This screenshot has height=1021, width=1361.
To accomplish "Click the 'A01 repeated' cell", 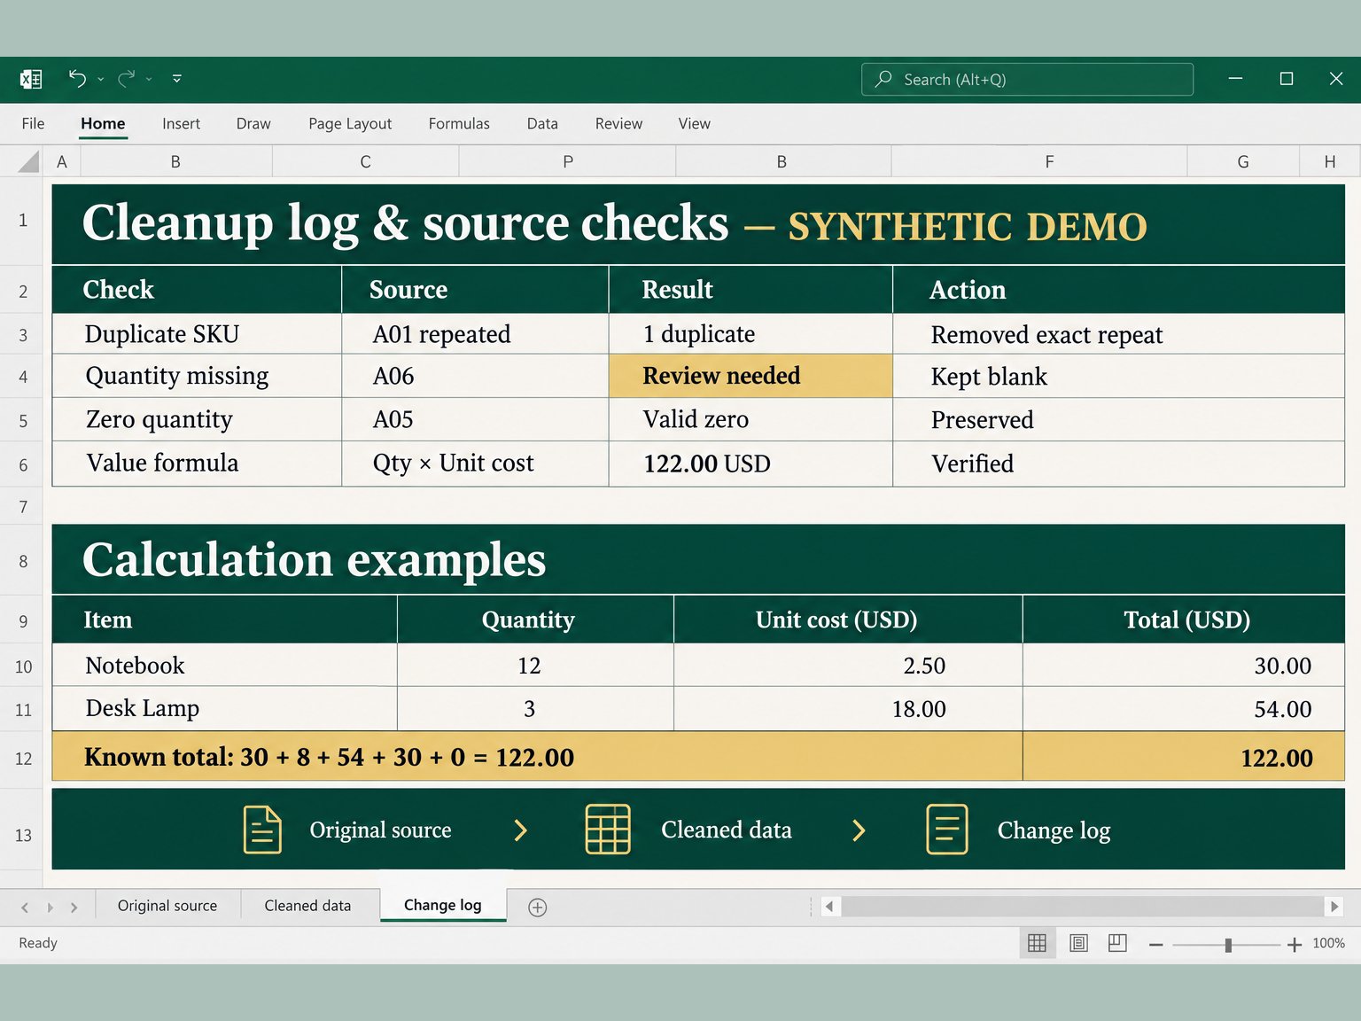I will tap(475, 334).
